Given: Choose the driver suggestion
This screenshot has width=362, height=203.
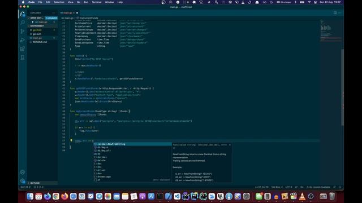Looking at the screenshot, I should 132,170.
